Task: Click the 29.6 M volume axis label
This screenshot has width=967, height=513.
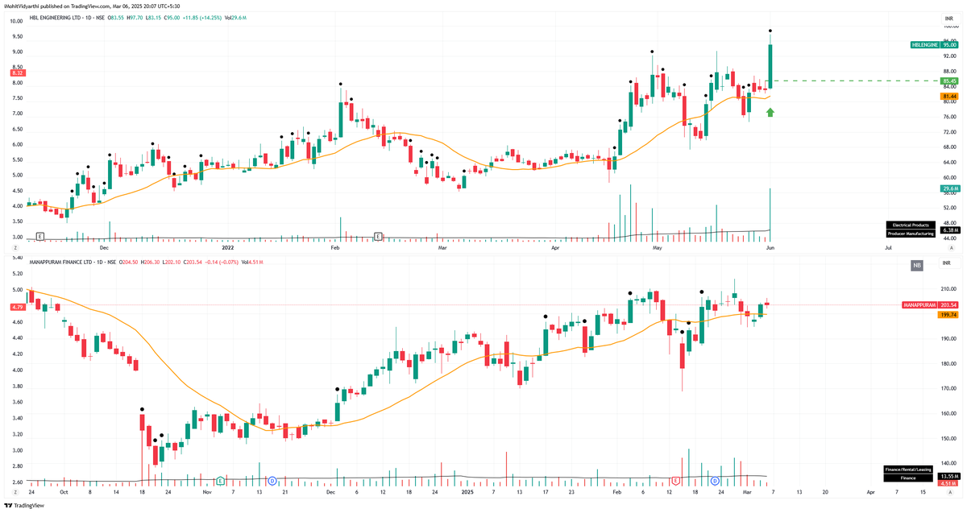Action: click(x=949, y=188)
